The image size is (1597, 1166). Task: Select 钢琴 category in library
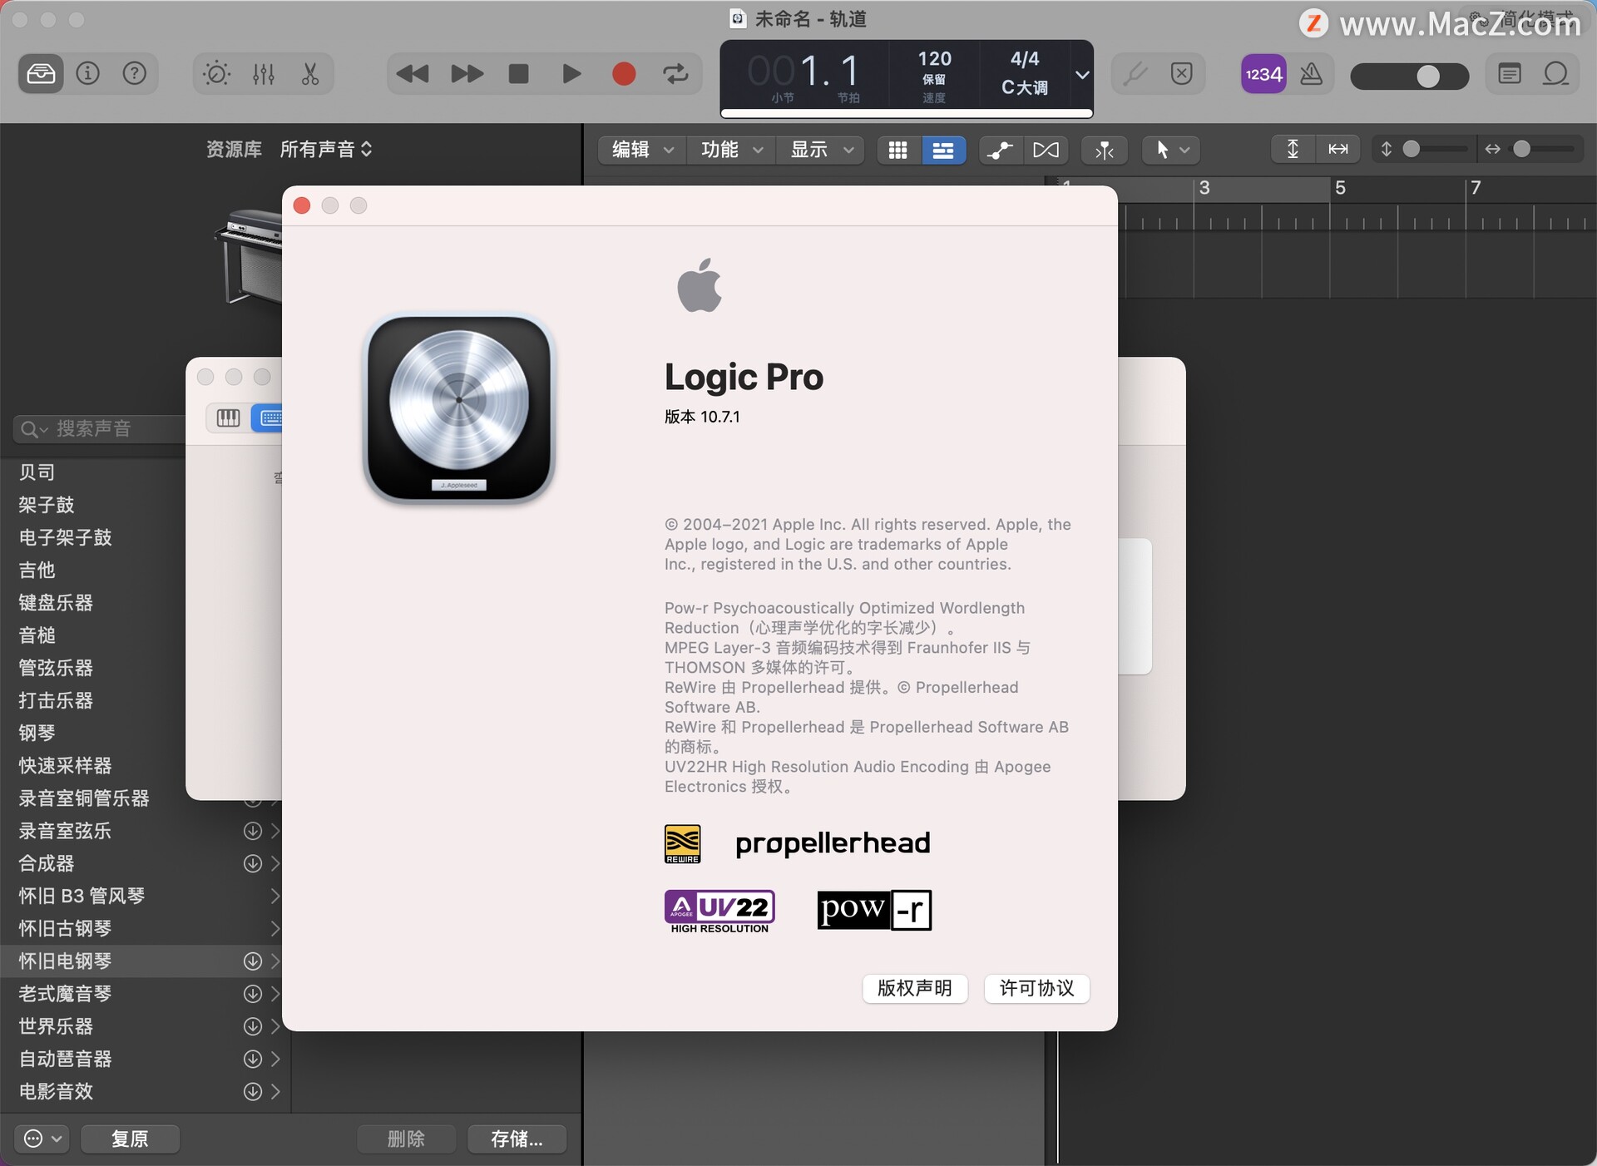[x=37, y=733]
